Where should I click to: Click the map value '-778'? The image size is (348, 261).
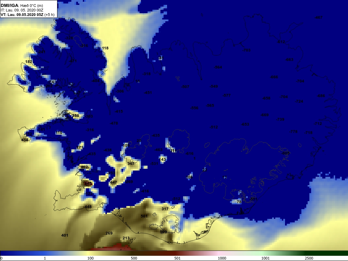[x=293, y=132]
